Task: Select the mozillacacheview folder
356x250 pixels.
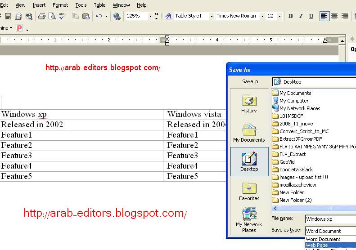Action: (294, 185)
